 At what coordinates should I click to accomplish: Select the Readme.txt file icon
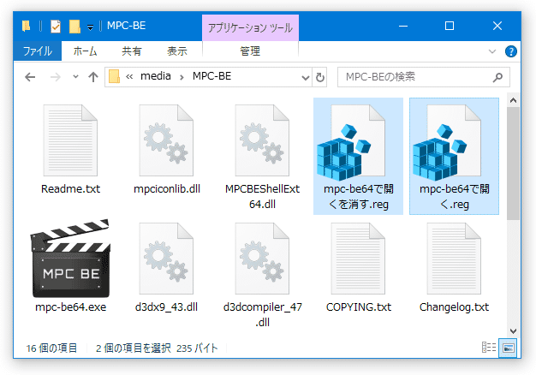point(70,140)
